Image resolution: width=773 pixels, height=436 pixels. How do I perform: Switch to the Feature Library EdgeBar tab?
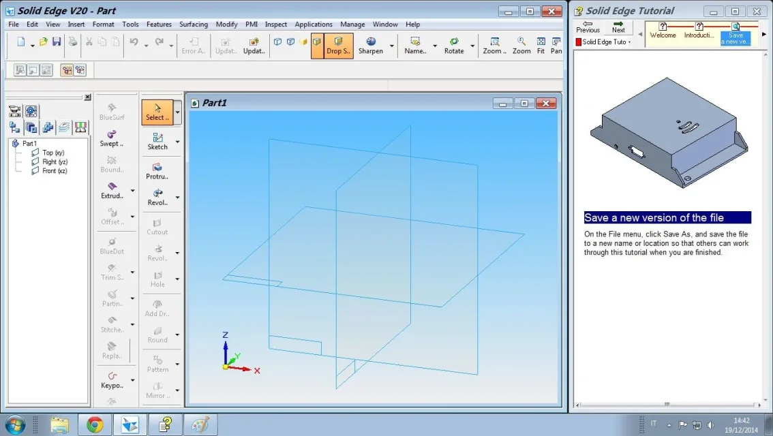[x=31, y=127]
